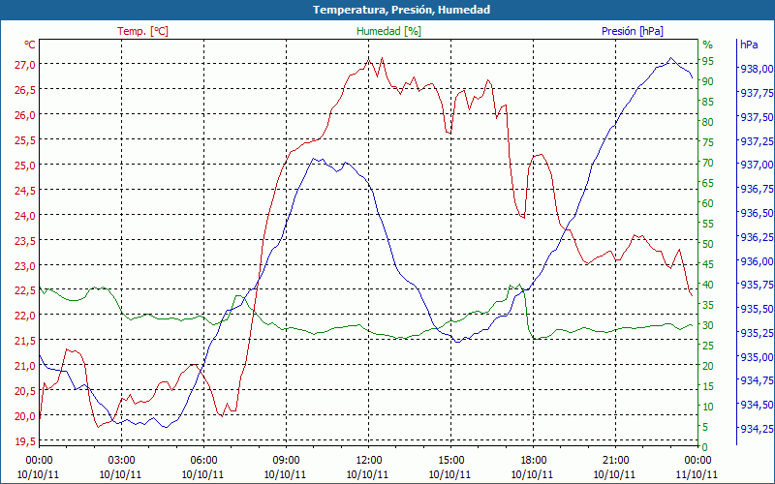Click the °C unit label on temperature axis
This screenshot has width=775, height=484.
point(30,45)
